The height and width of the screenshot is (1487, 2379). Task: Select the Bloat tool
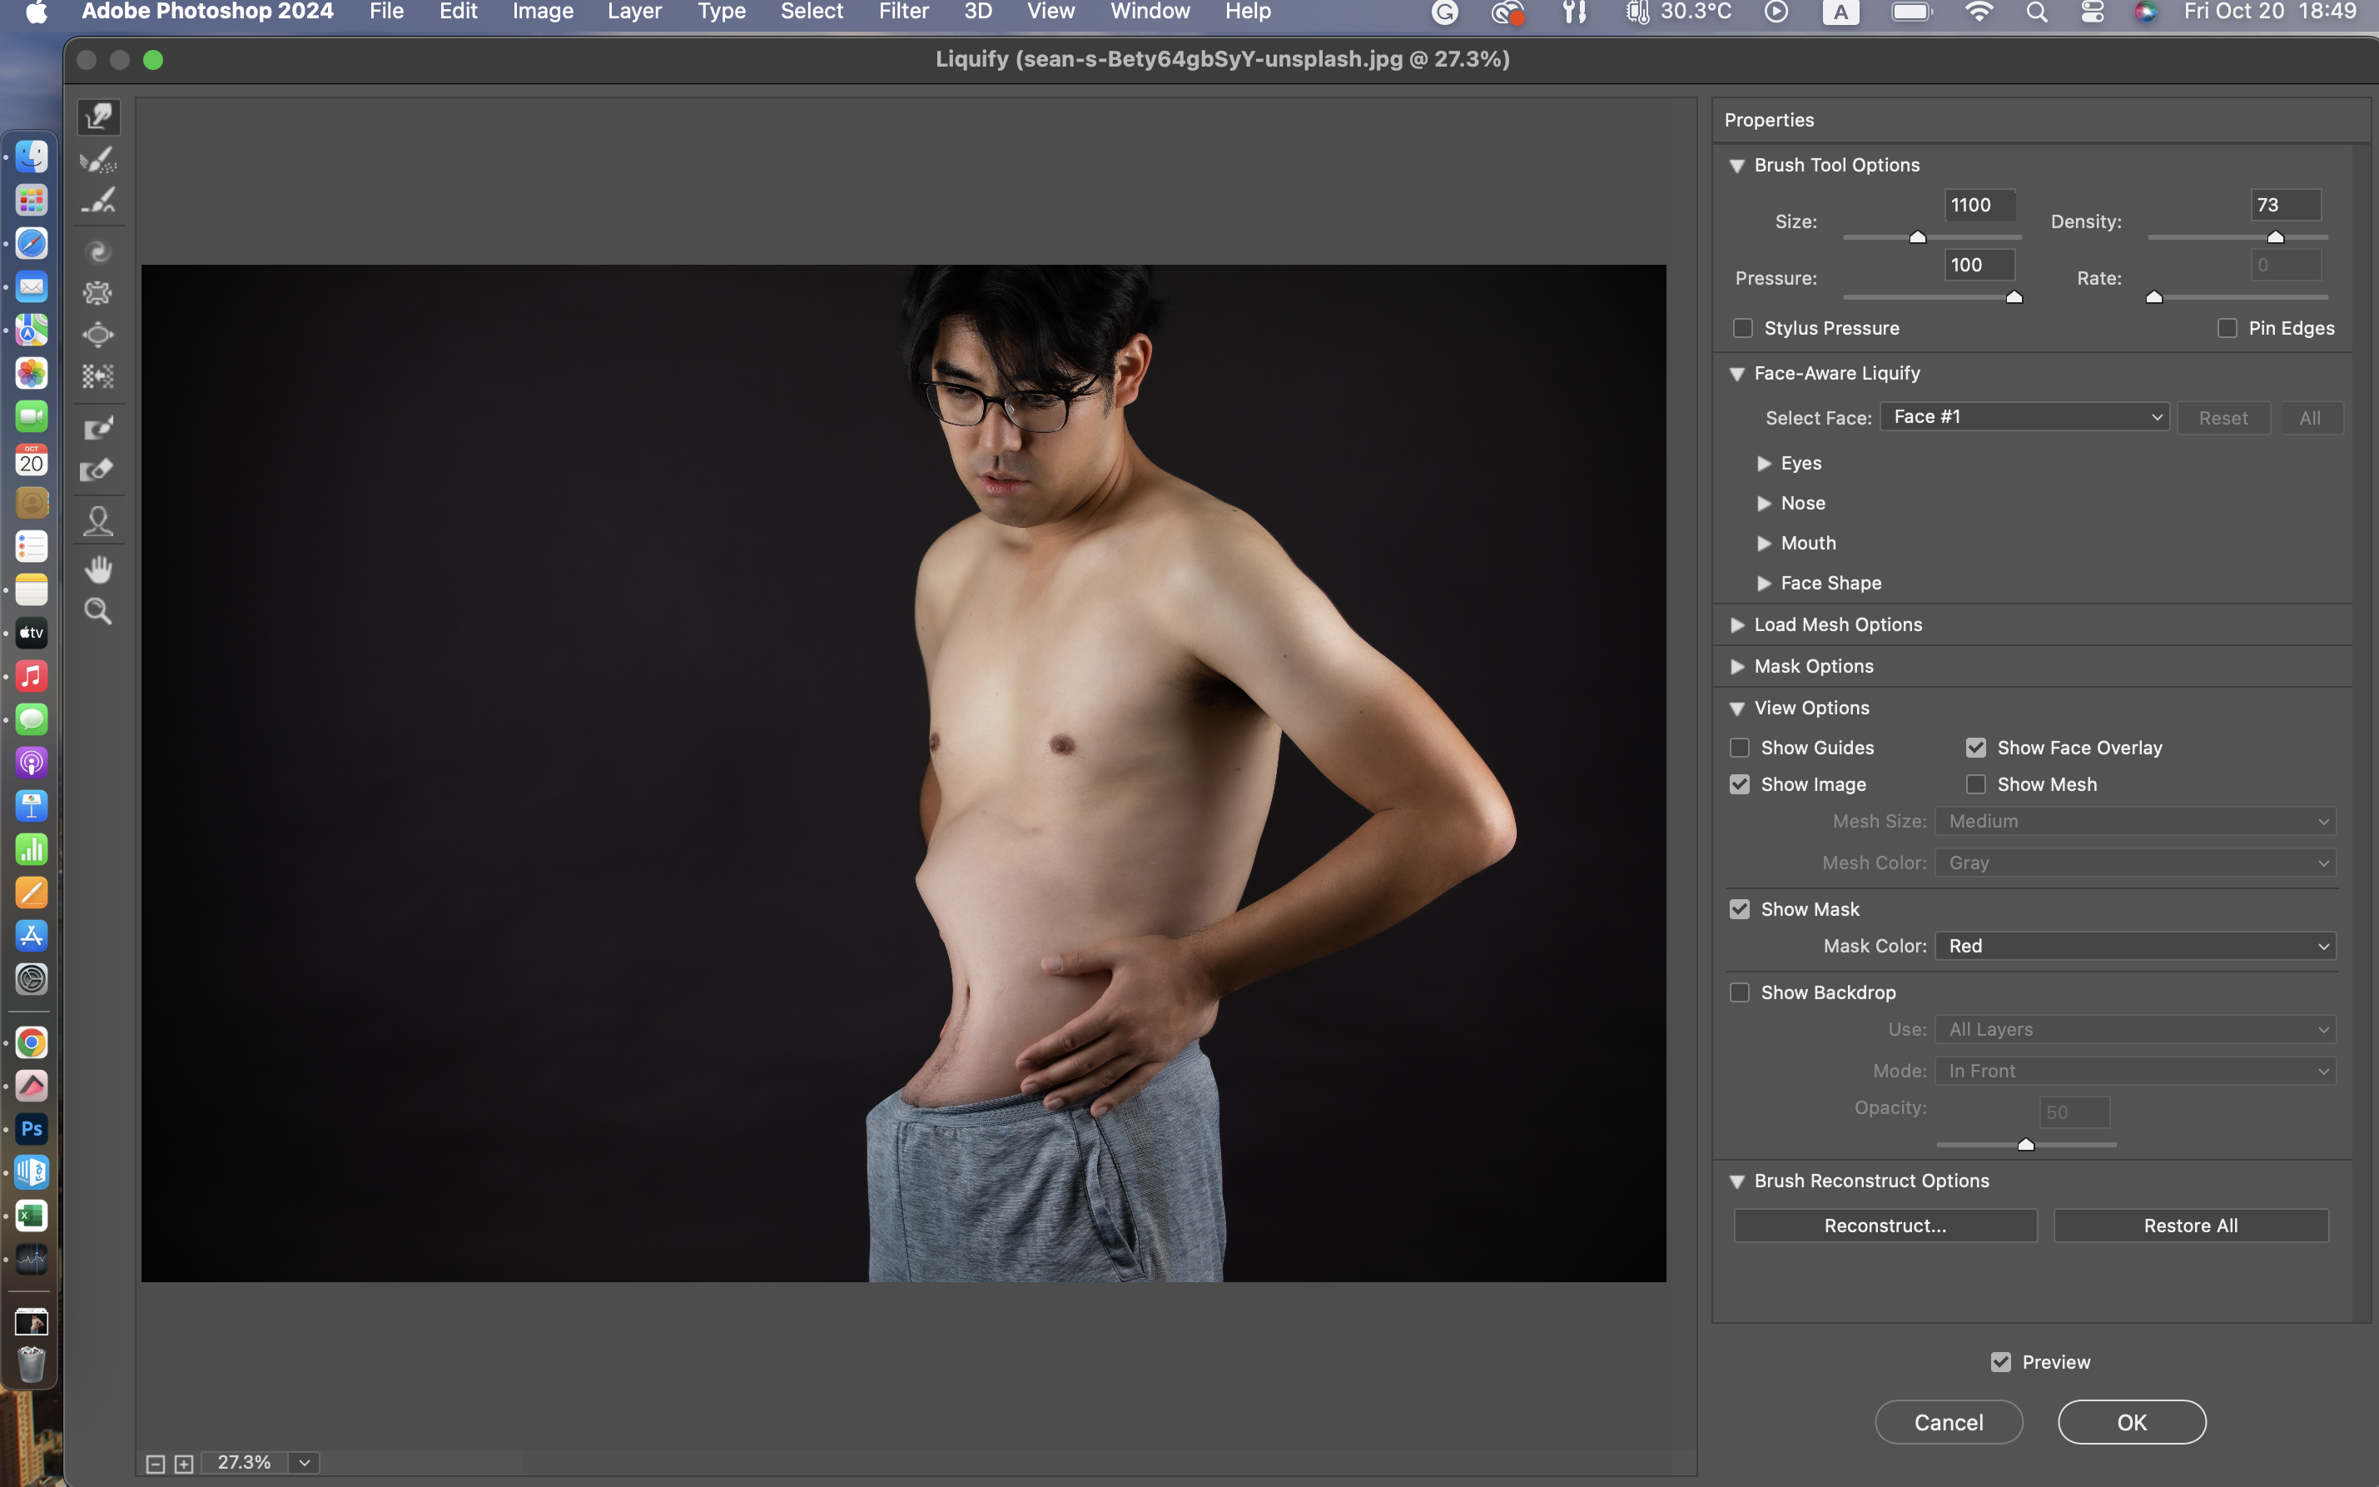click(98, 335)
